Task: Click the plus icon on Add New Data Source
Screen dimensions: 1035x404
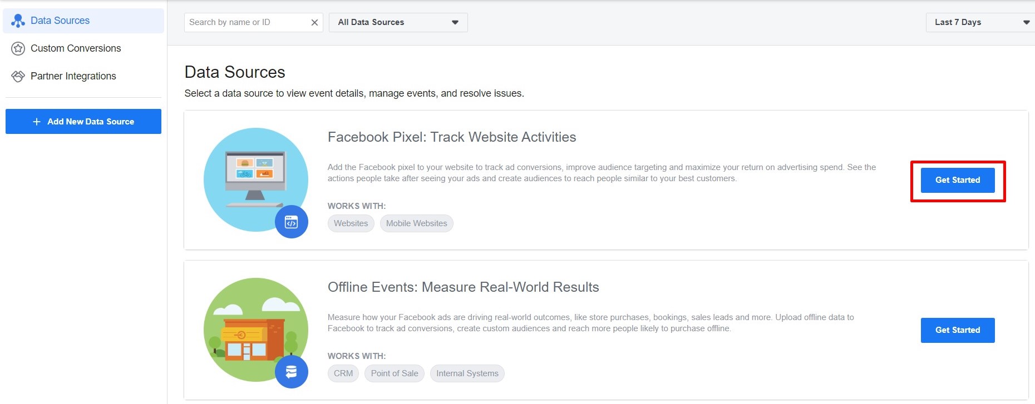Action: [x=37, y=122]
